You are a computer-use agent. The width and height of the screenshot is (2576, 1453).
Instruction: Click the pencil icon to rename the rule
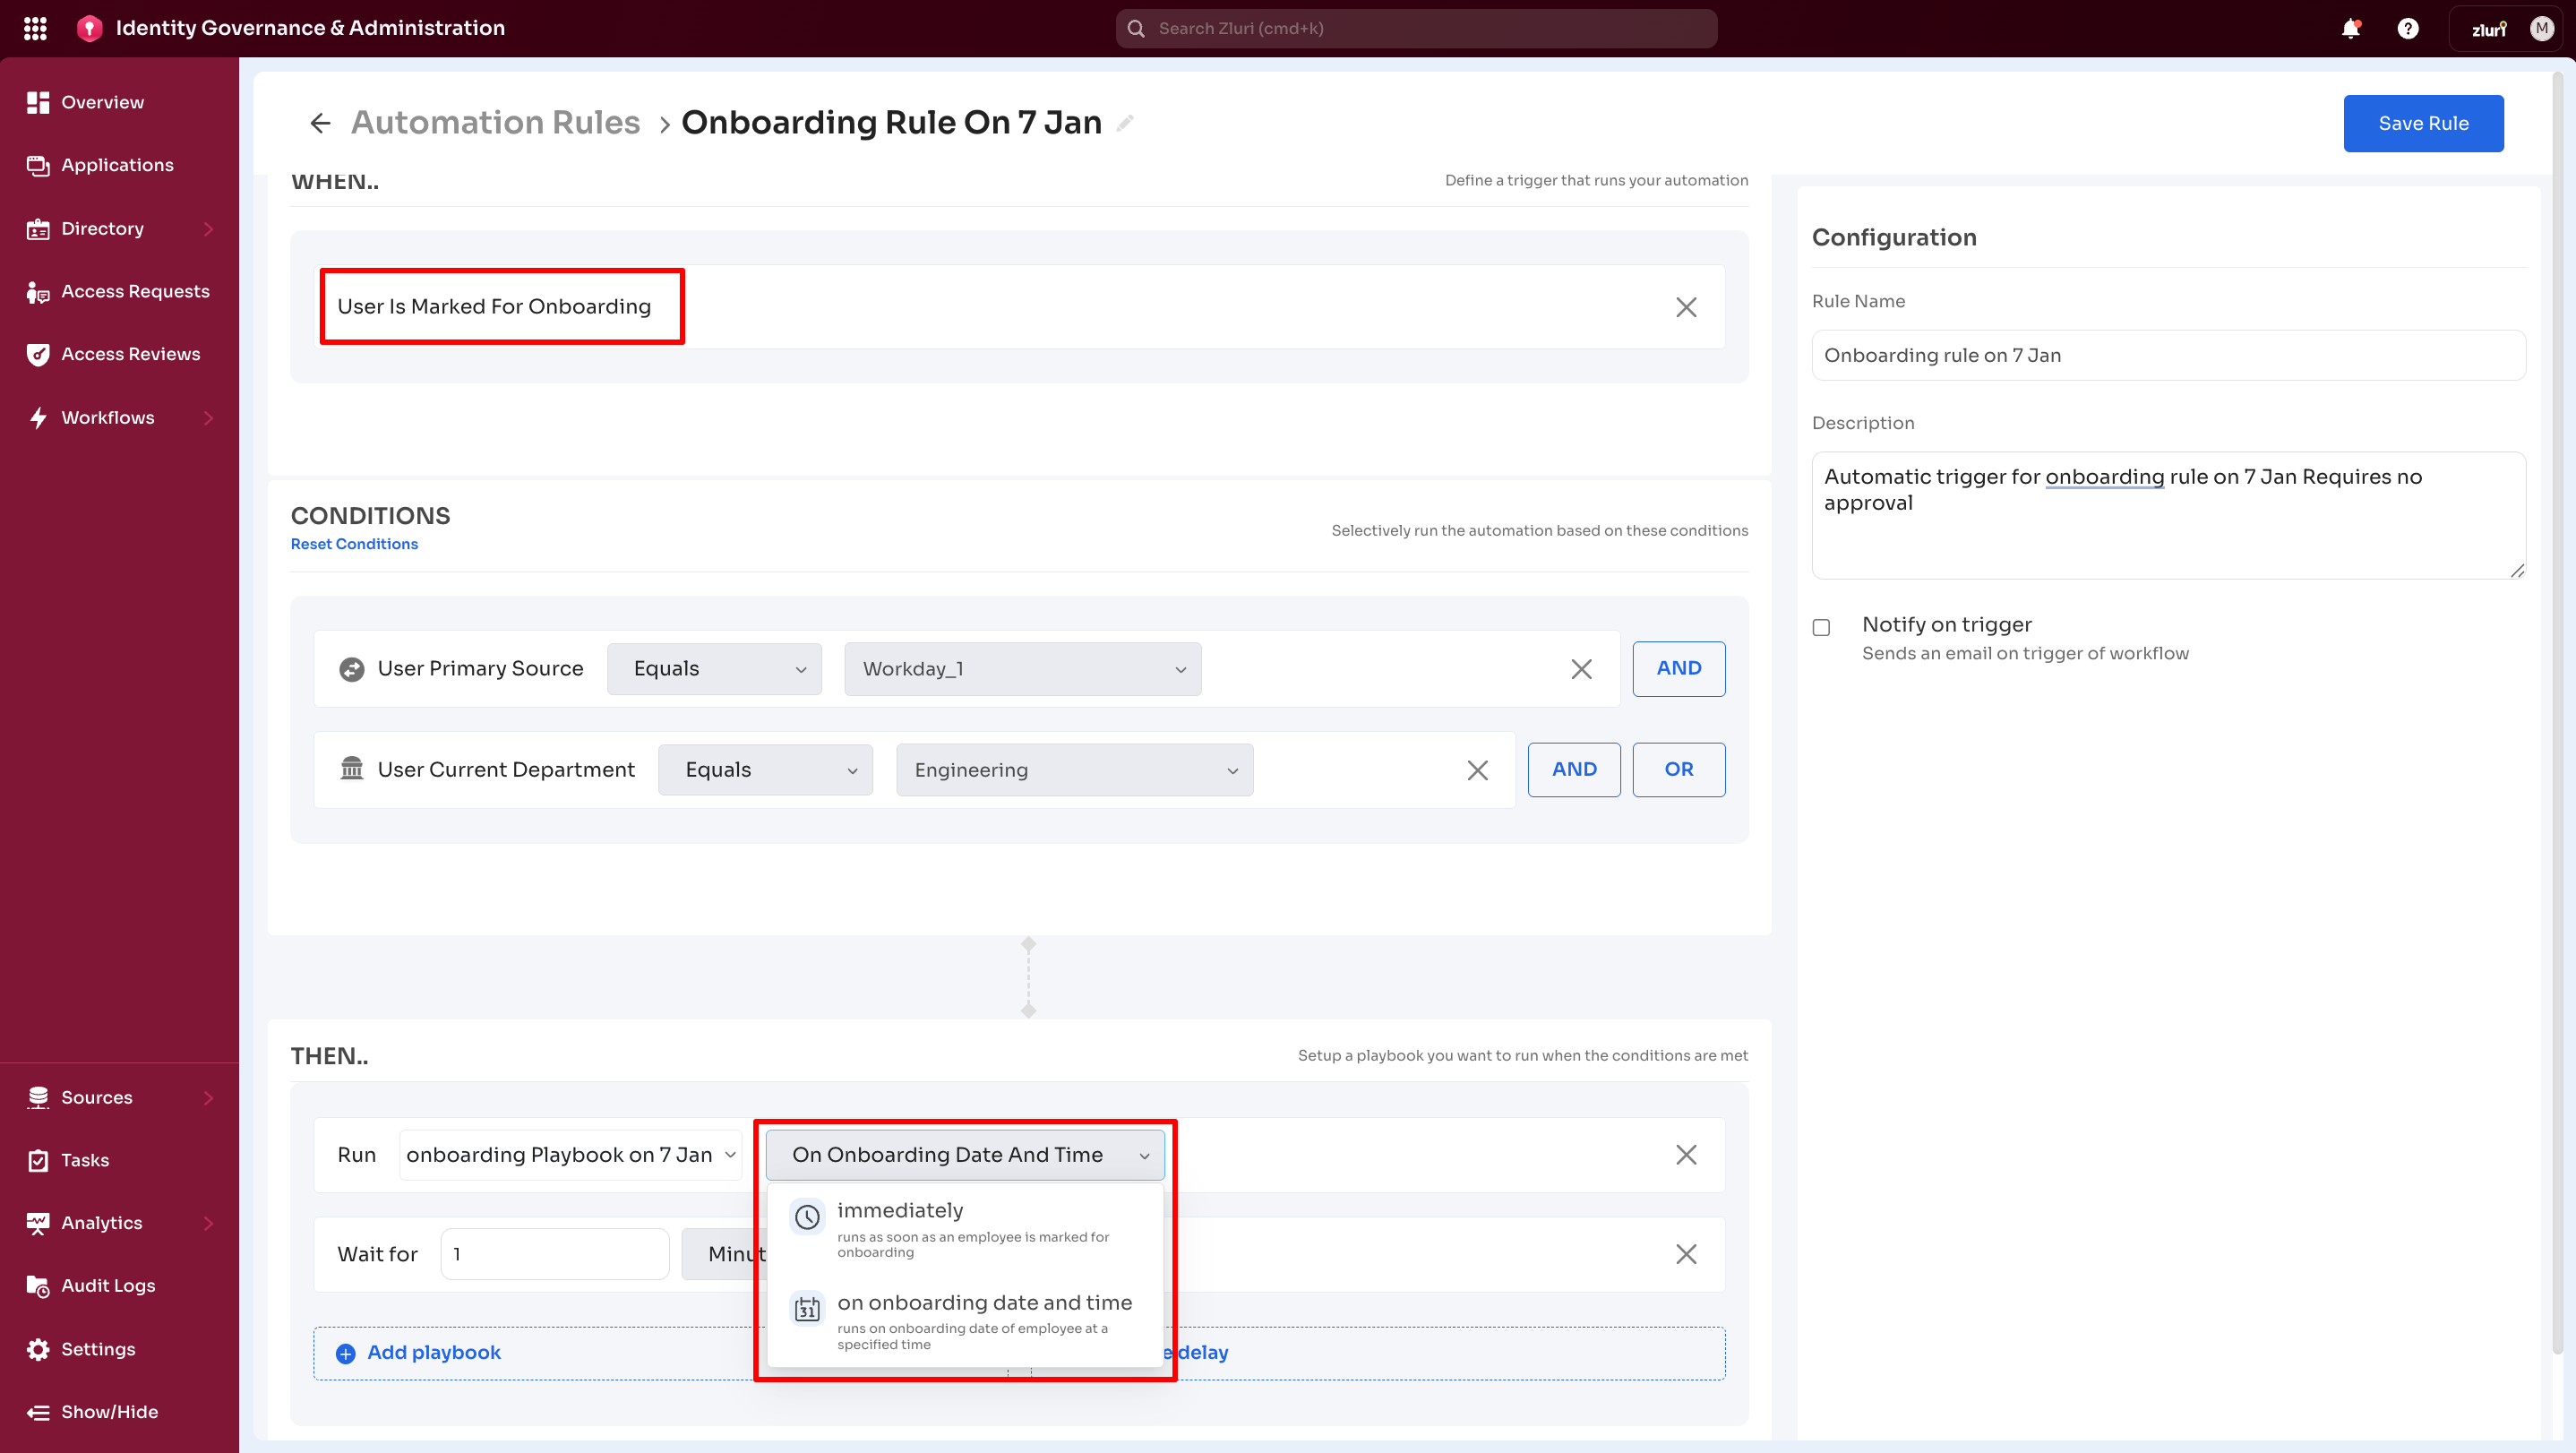tap(1125, 123)
